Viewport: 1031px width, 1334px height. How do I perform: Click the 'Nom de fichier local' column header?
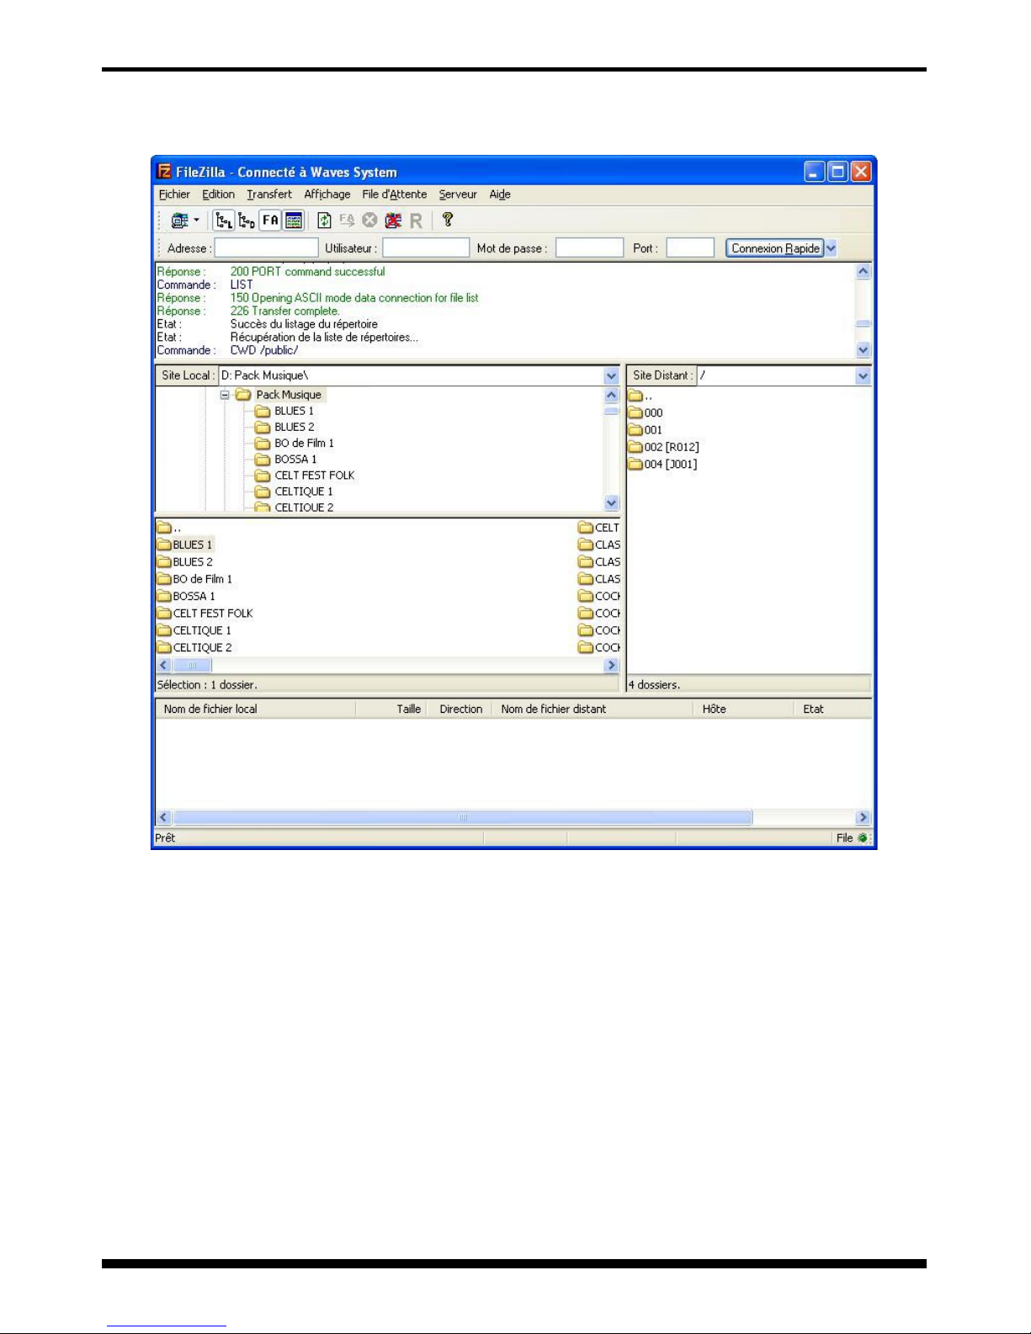(256, 709)
